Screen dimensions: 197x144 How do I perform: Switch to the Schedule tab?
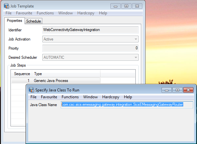click(33, 21)
